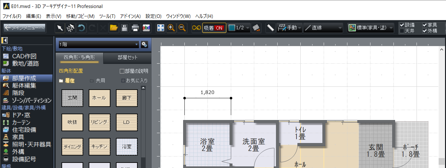Enable the 天井 checkbox
Viewport: 446px width, 168px height.
[x=402, y=31]
